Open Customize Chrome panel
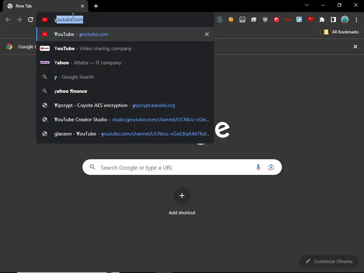Screen dimensions: 364x273 point(329,261)
